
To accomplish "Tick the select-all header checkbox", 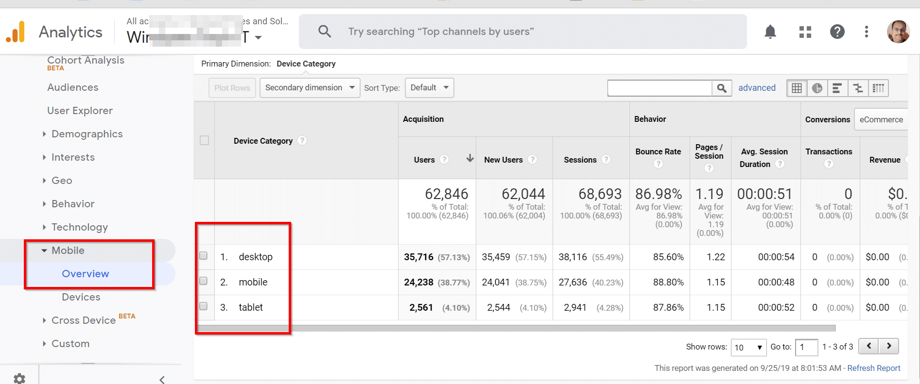I will pyautogui.click(x=205, y=140).
